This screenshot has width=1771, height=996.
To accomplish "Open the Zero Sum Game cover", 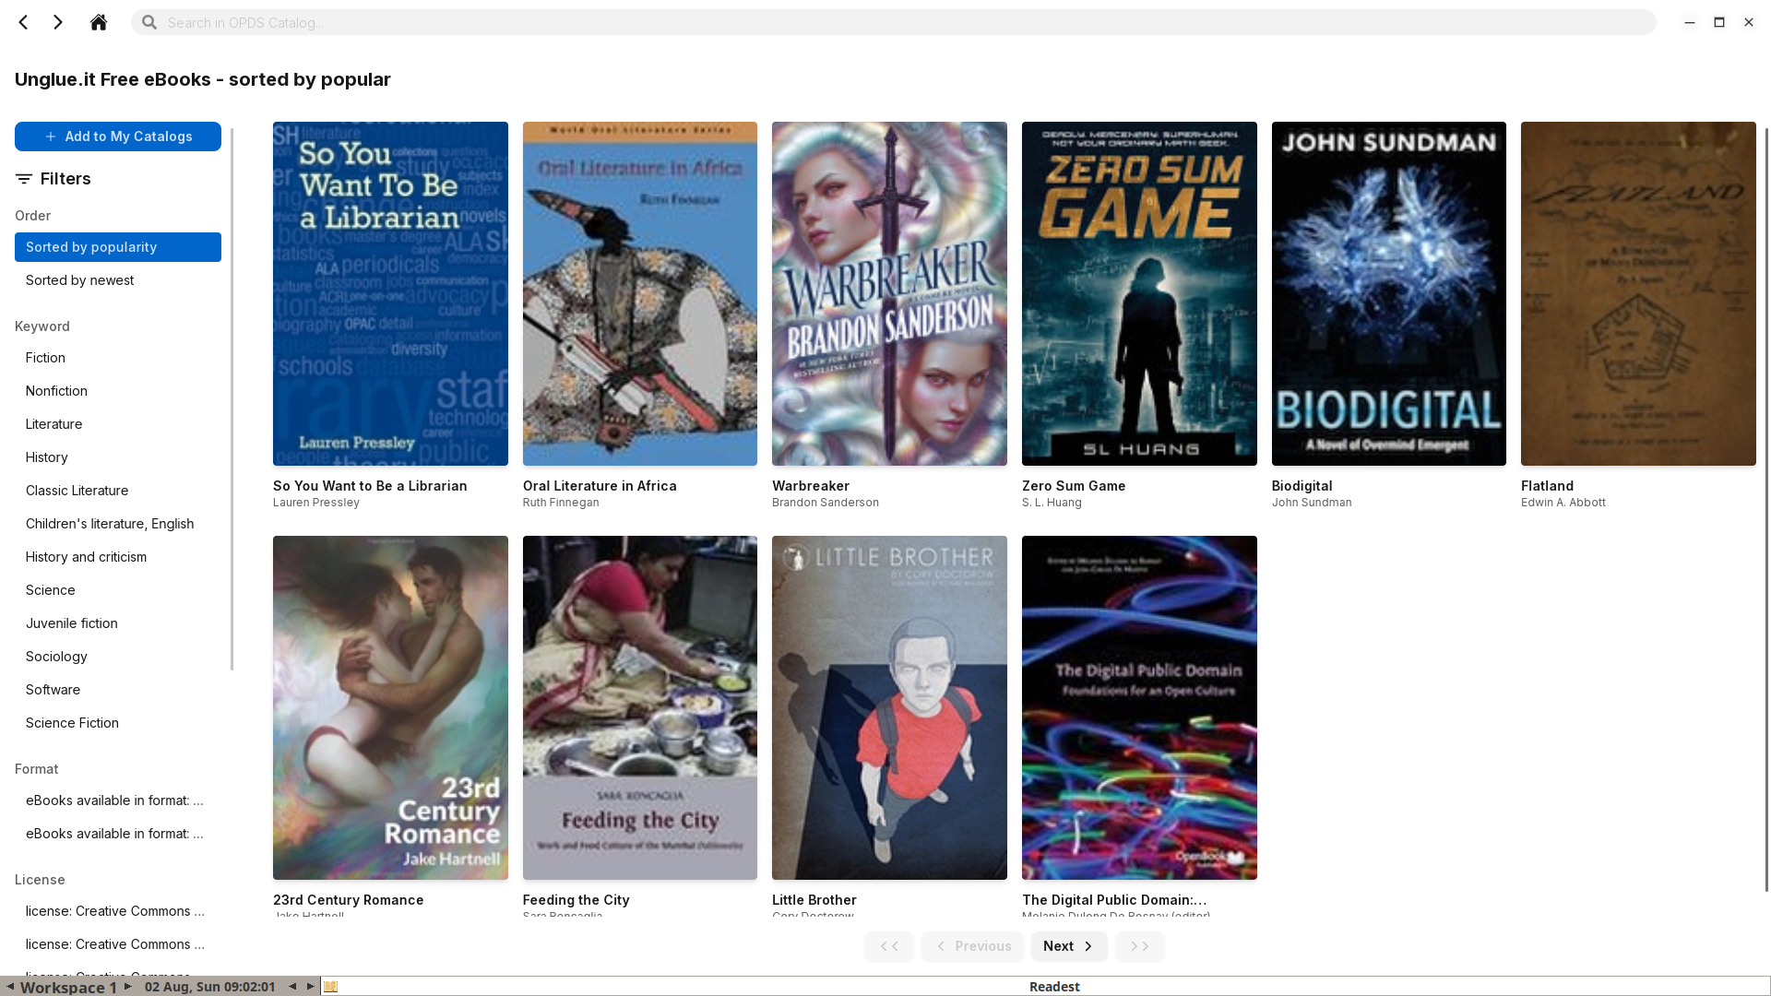I will pyautogui.click(x=1139, y=293).
